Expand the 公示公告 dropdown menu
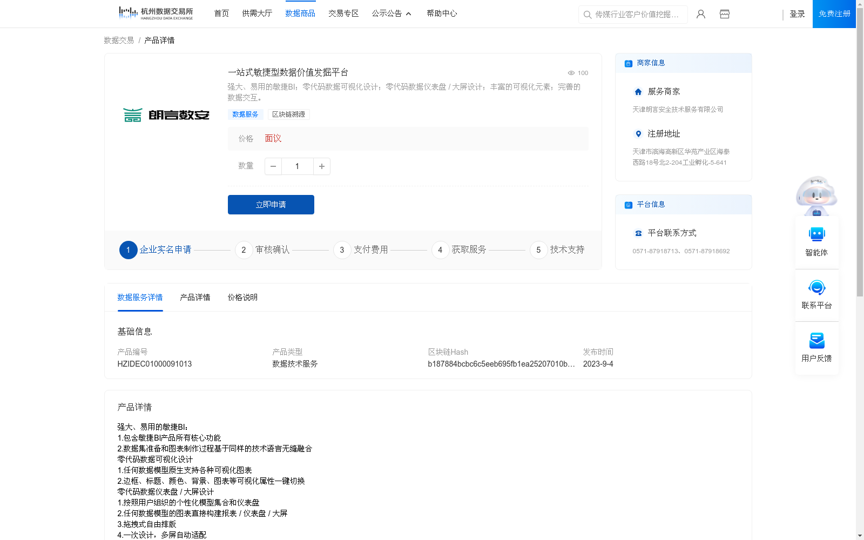The height and width of the screenshot is (540, 864). pyautogui.click(x=392, y=13)
